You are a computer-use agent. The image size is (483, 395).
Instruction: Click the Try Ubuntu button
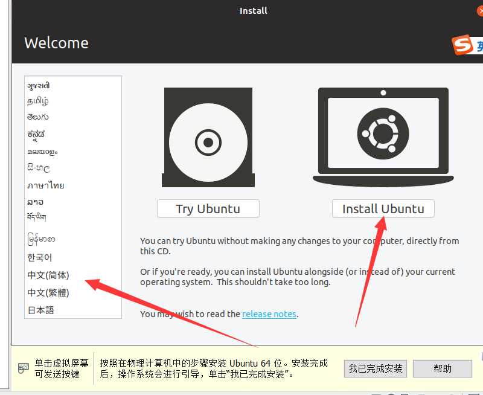pyautogui.click(x=208, y=208)
